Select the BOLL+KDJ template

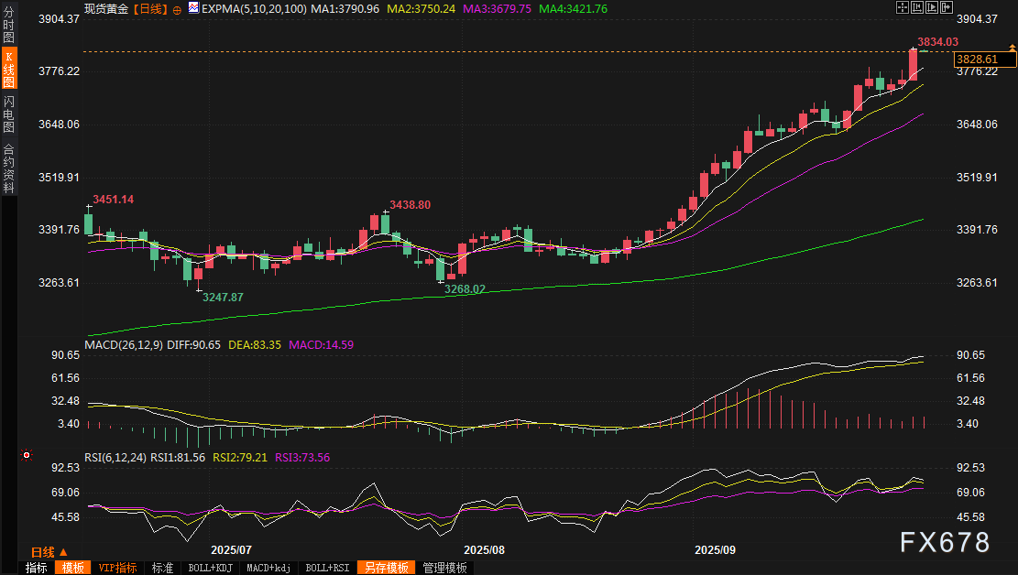210,568
